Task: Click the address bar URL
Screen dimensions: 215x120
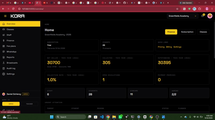Action: [33, 9]
